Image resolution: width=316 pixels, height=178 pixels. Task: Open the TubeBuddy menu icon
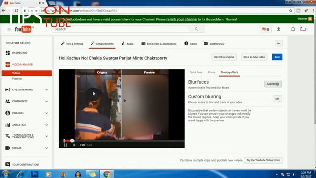[266, 29]
